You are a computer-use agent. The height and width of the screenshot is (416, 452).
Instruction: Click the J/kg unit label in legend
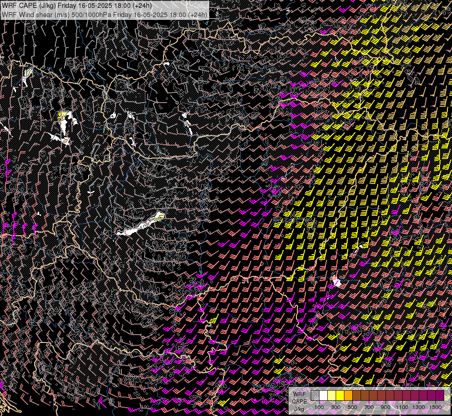click(299, 409)
